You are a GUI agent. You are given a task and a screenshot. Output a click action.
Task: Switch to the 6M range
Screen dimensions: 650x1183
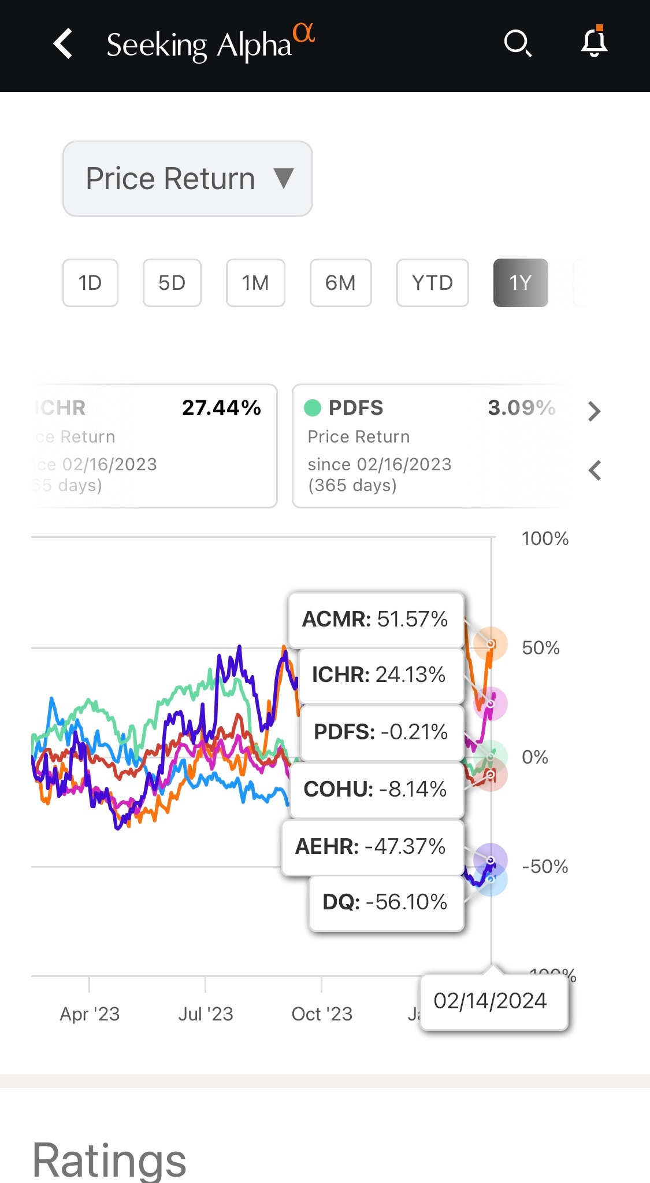click(x=340, y=283)
